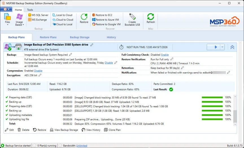Click the Next Run Time stopwatch icon

tap(121, 47)
